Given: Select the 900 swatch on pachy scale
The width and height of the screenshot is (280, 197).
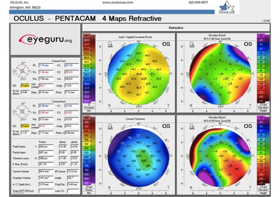Looking at the screenshot, I should pos(87,183).
